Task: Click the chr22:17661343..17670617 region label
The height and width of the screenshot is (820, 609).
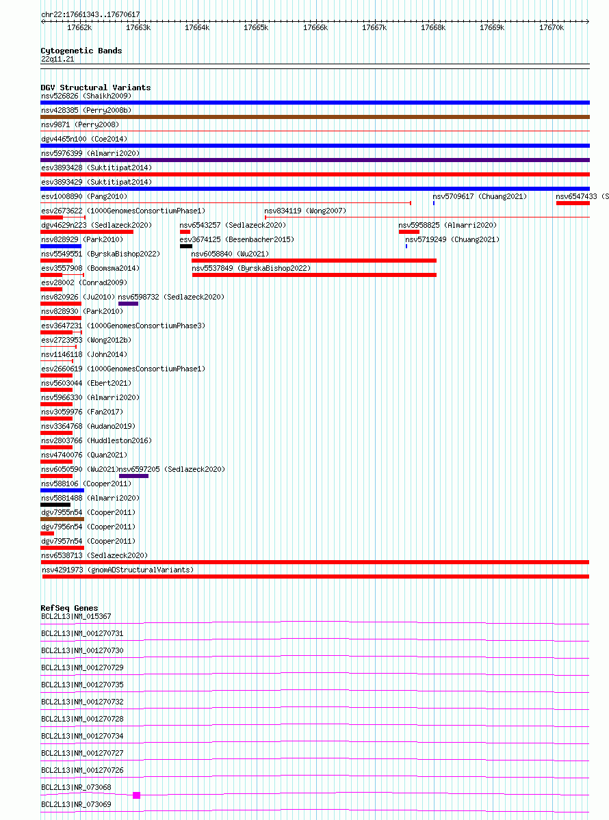Action: (x=90, y=14)
